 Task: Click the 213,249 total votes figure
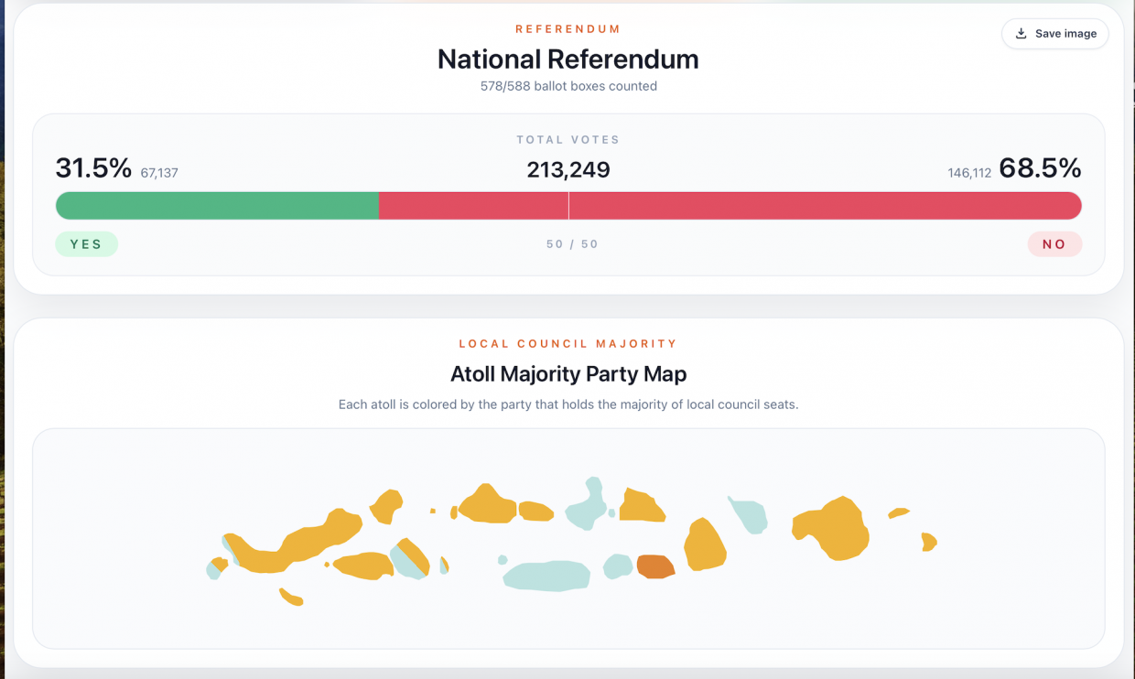pos(568,170)
